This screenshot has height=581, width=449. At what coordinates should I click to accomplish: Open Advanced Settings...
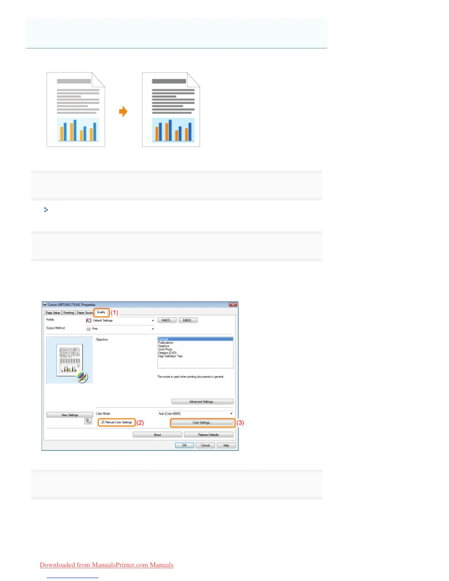tap(202, 402)
